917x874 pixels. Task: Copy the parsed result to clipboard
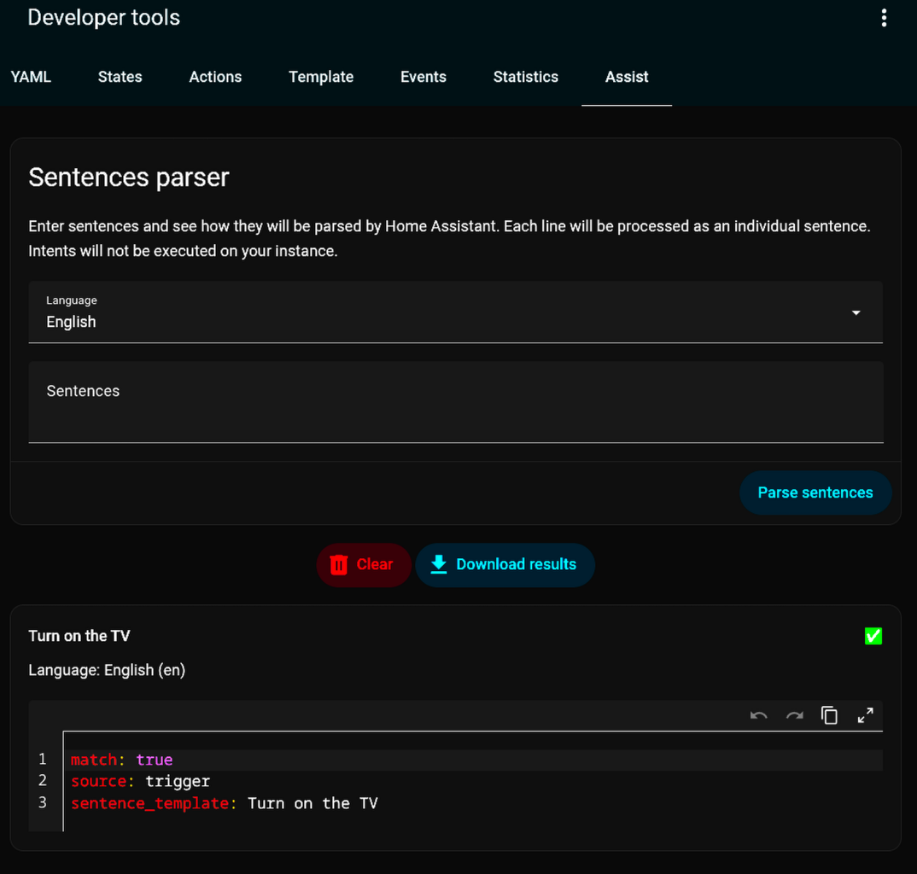829,715
